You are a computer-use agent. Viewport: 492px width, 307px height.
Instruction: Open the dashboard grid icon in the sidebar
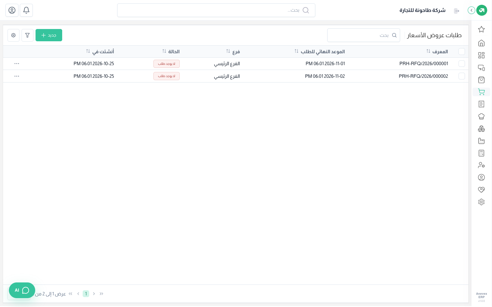pyautogui.click(x=481, y=55)
